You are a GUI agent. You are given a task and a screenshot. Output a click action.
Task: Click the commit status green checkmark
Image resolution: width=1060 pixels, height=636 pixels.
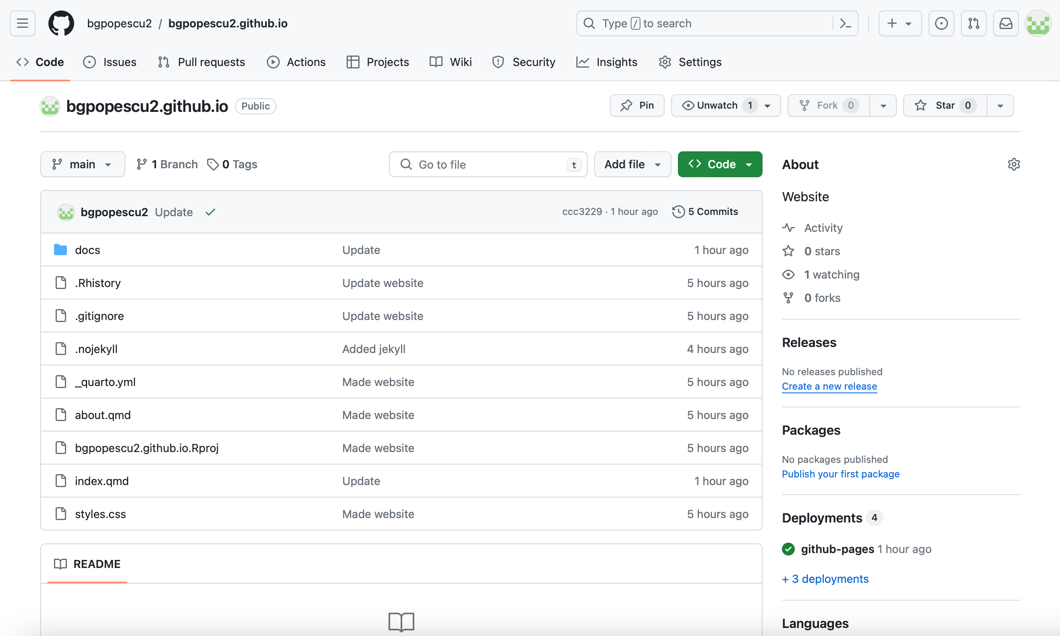click(210, 212)
